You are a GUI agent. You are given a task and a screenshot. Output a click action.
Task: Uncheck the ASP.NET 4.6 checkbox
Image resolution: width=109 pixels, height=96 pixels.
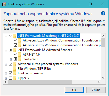coord(15,55)
